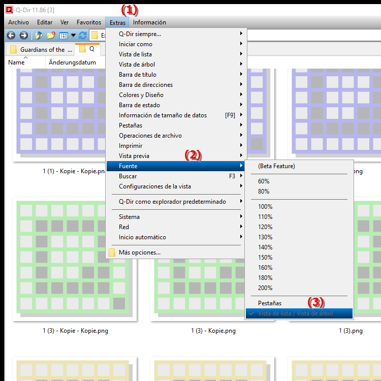Switch to the Guardians of the ... tab
The height and width of the screenshot is (381, 381).
point(40,50)
